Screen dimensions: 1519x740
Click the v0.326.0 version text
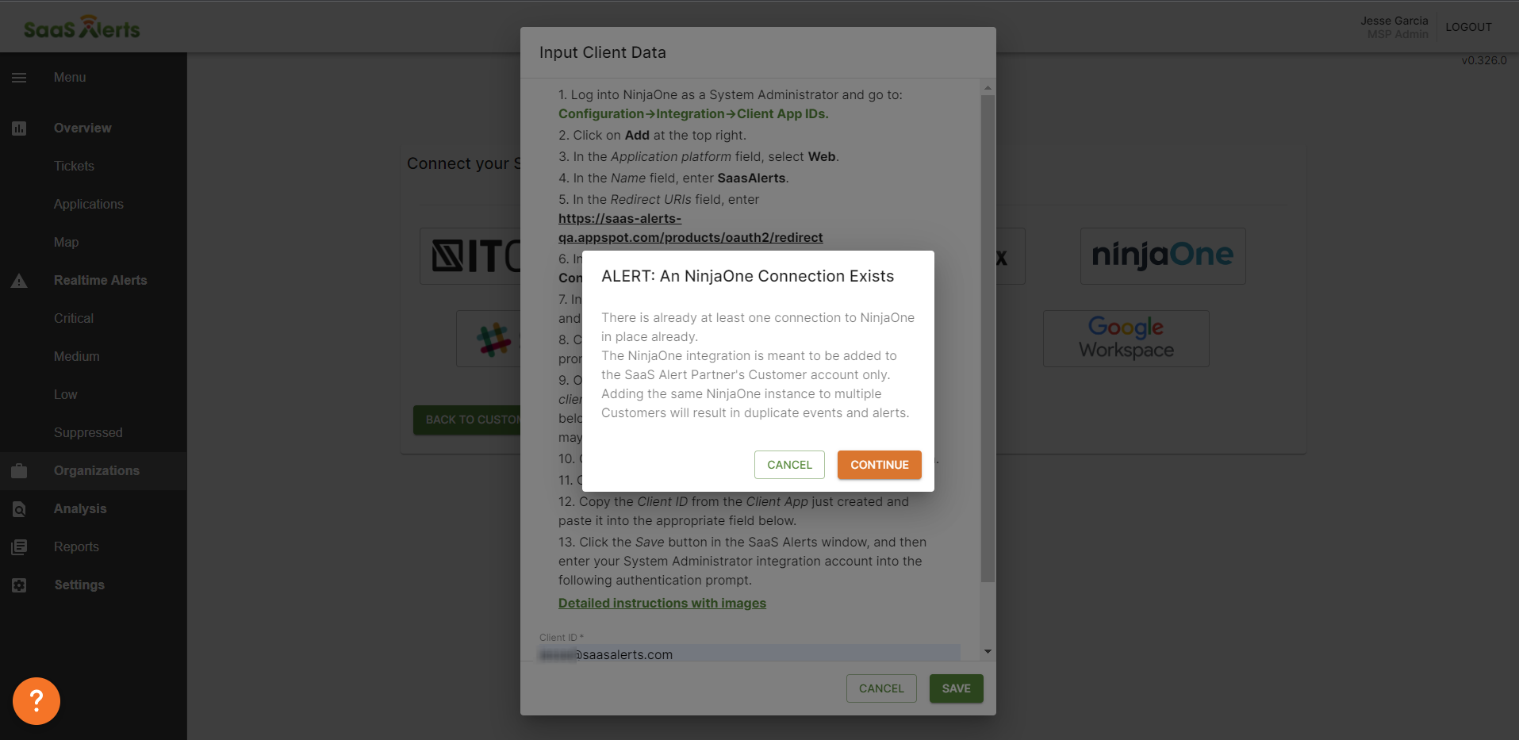(1484, 60)
